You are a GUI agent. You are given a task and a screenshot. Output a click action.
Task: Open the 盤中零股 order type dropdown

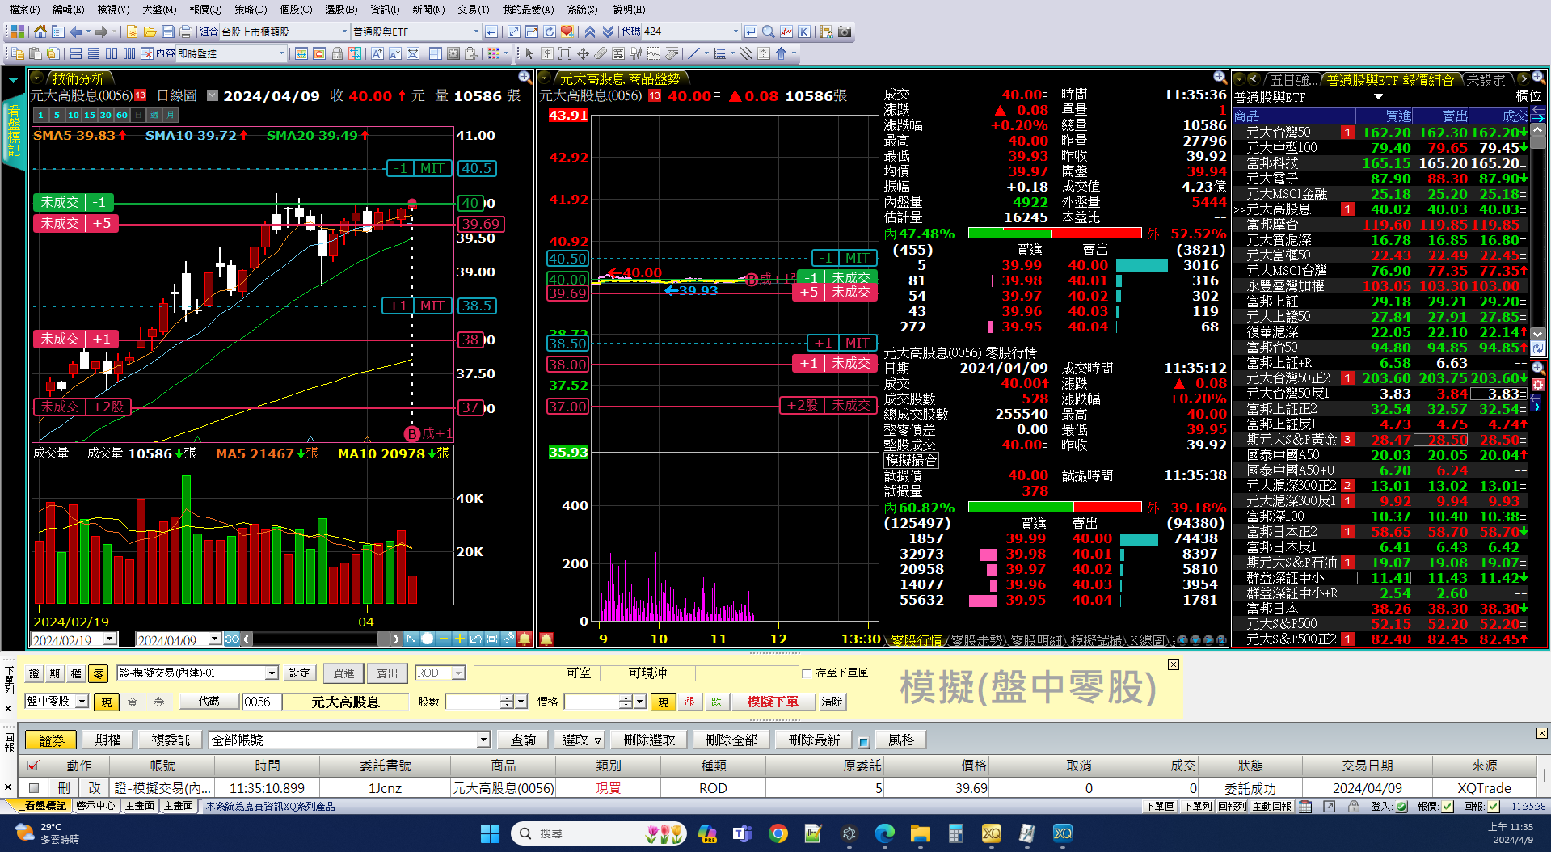pos(82,702)
